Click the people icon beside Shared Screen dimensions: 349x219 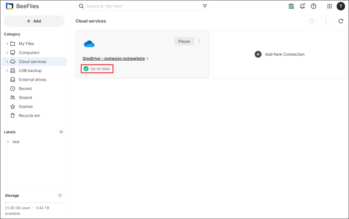(x=13, y=97)
